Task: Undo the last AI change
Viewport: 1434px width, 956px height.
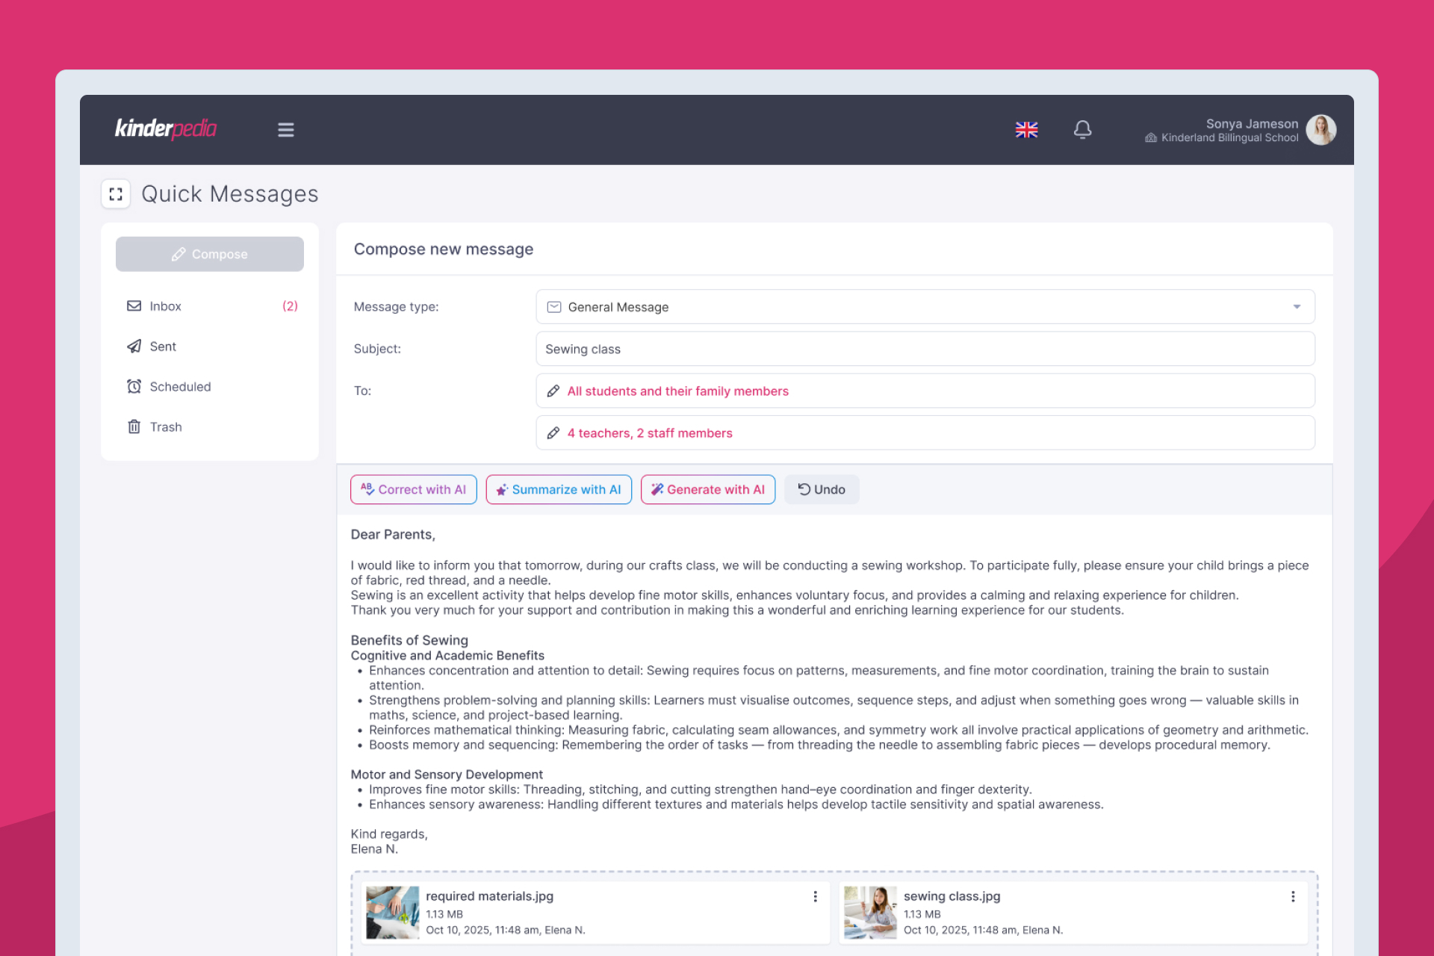Action: 822,490
